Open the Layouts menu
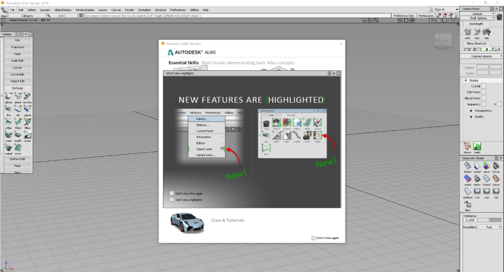Screen dimensions: 504x272 tap(45, 10)
